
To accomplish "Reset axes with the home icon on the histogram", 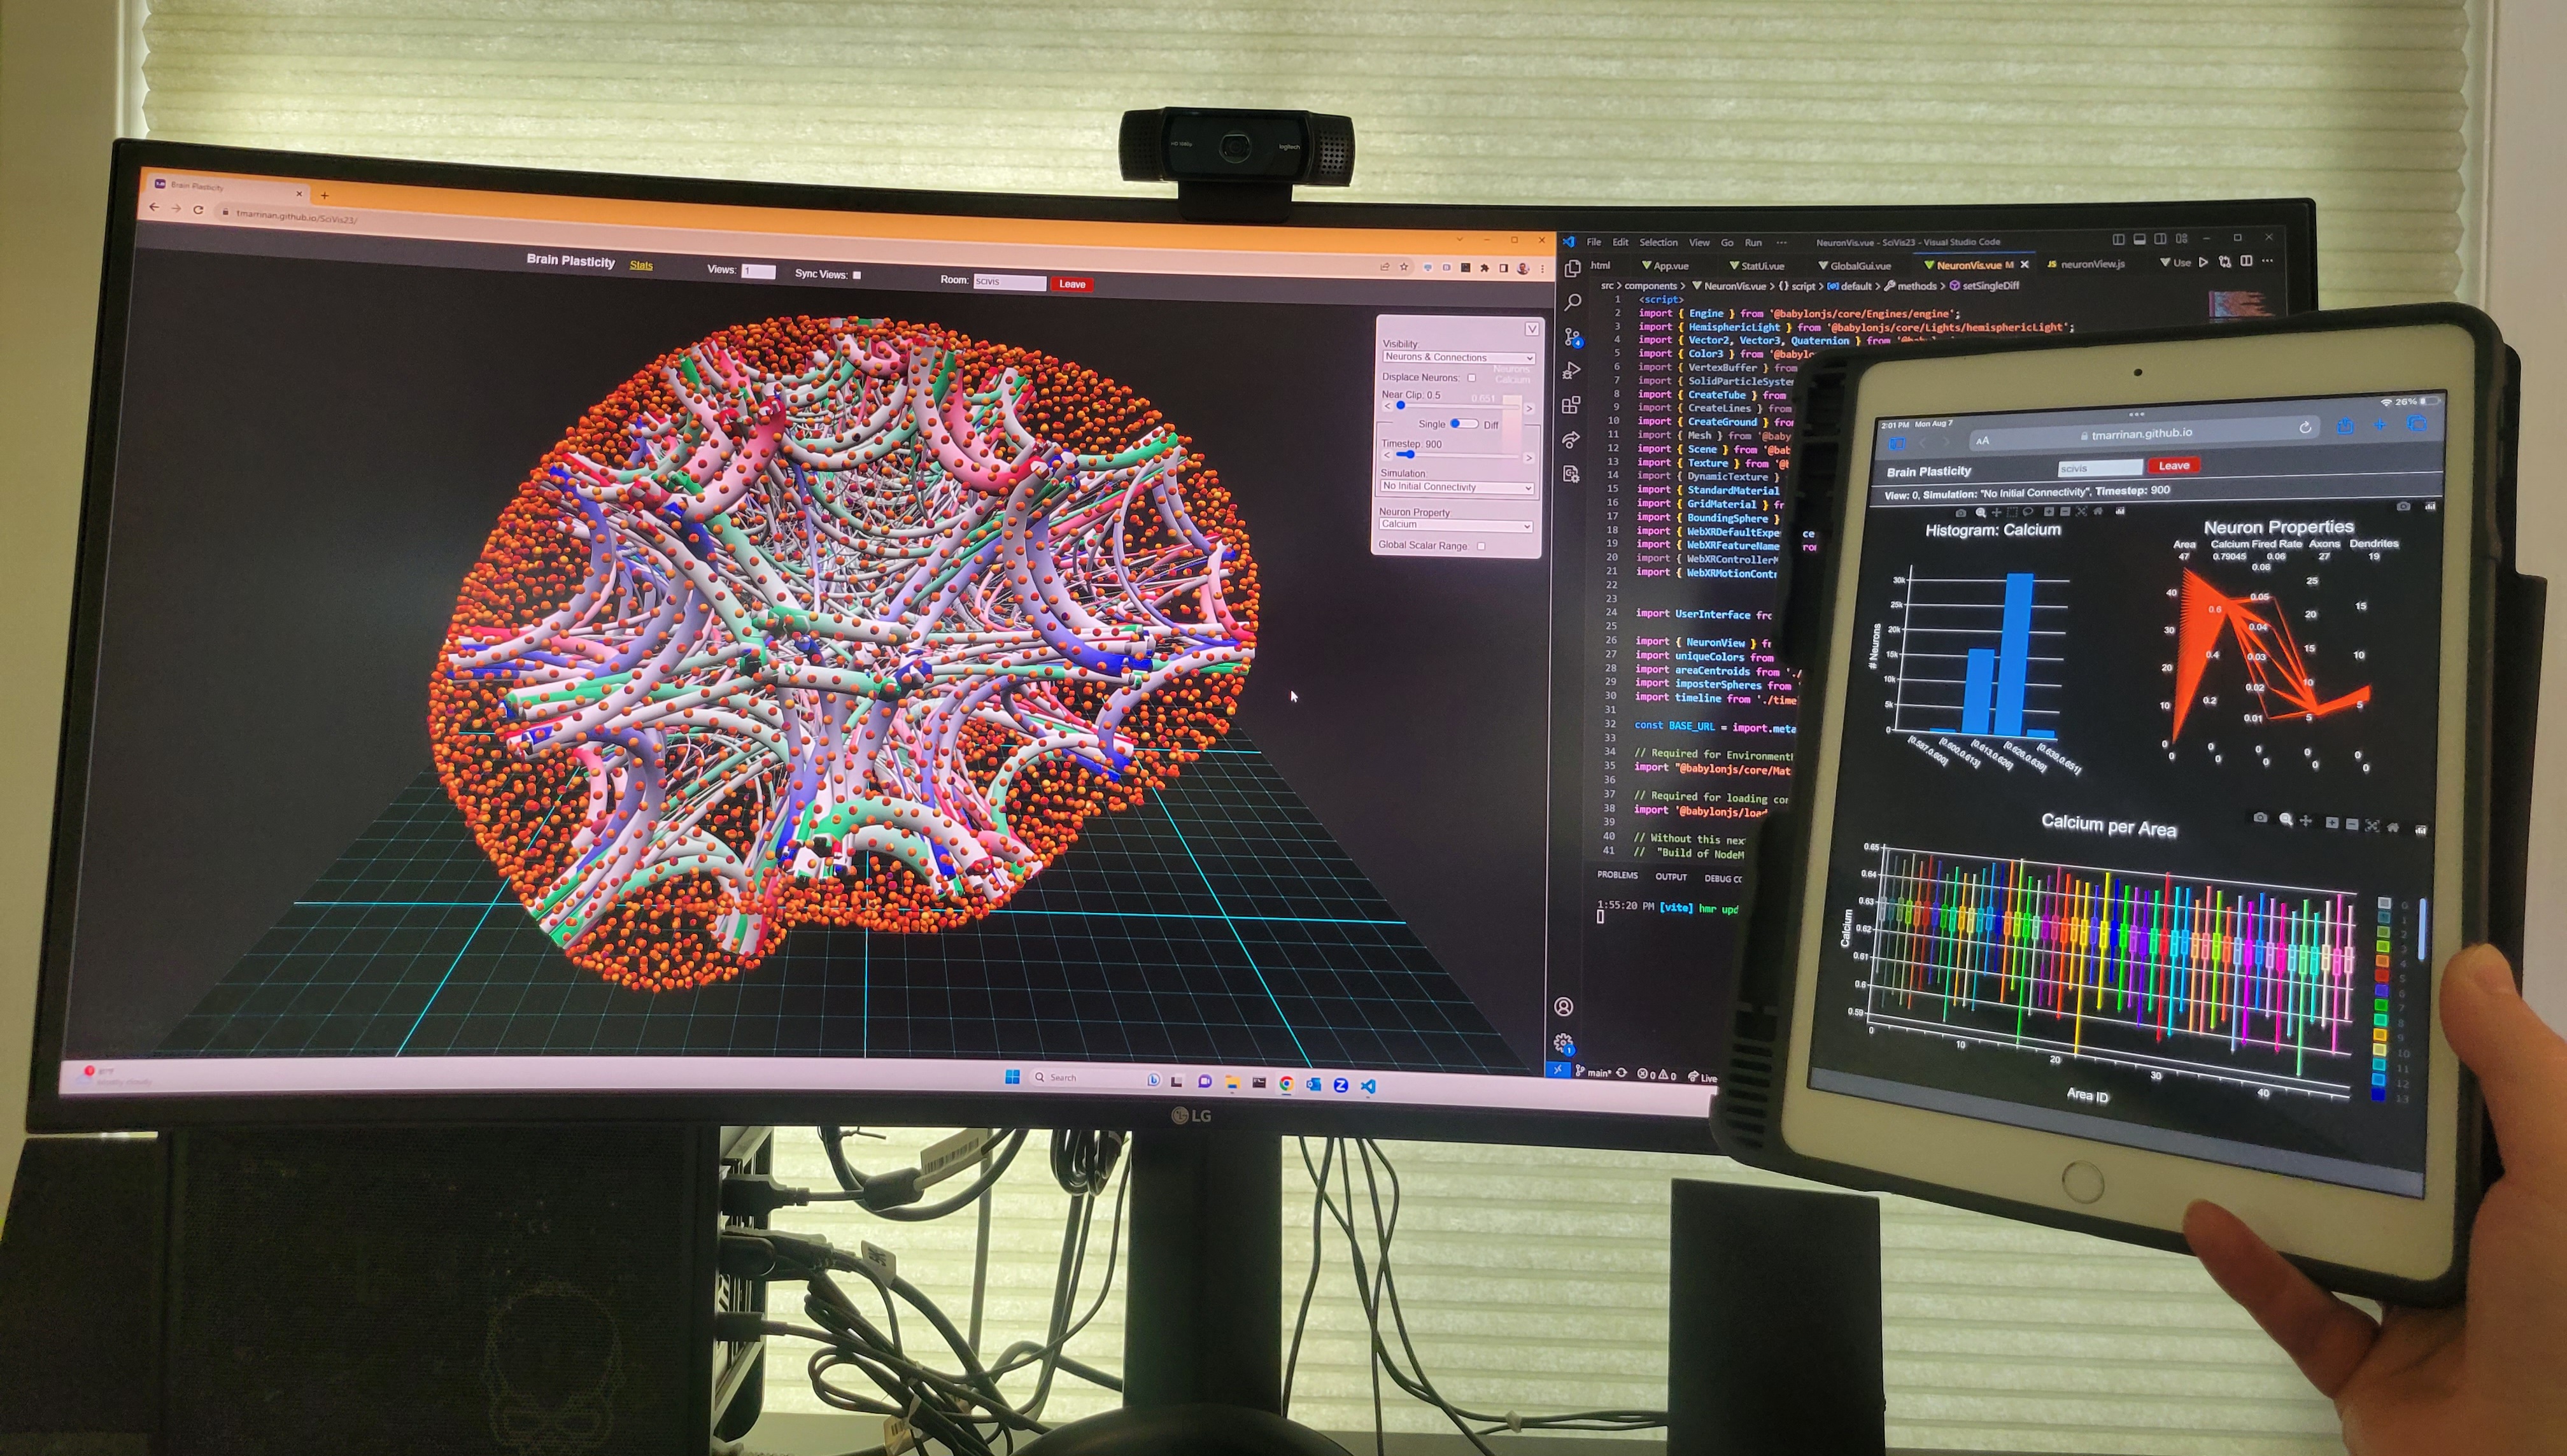I will (2098, 513).
